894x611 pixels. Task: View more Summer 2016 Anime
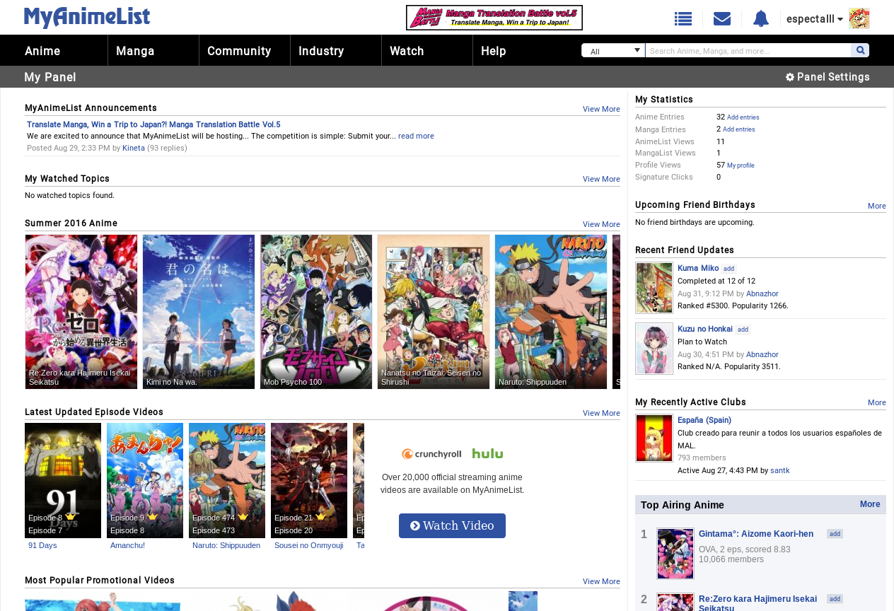coord(601,224)
